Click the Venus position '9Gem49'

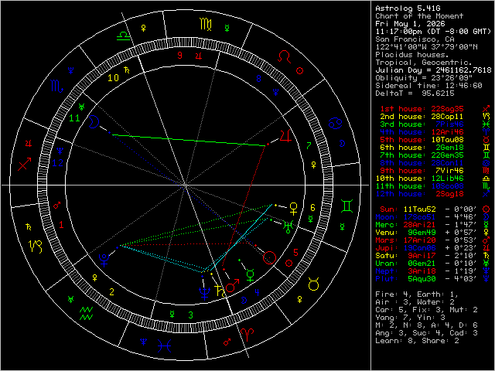pos(422,232)
